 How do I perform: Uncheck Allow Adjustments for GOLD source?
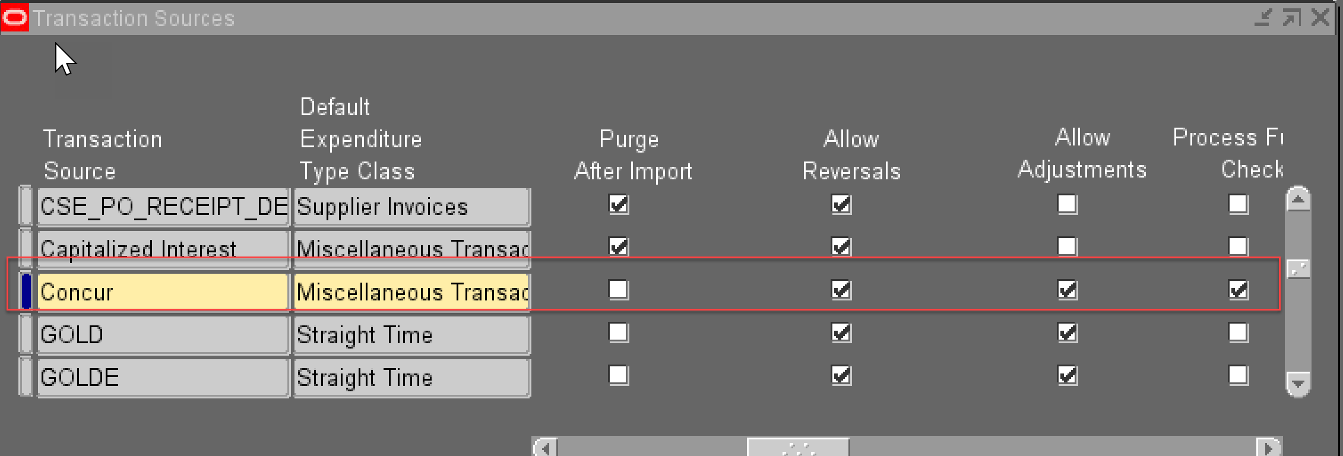pyautogui.click(x=1067, y=332)
